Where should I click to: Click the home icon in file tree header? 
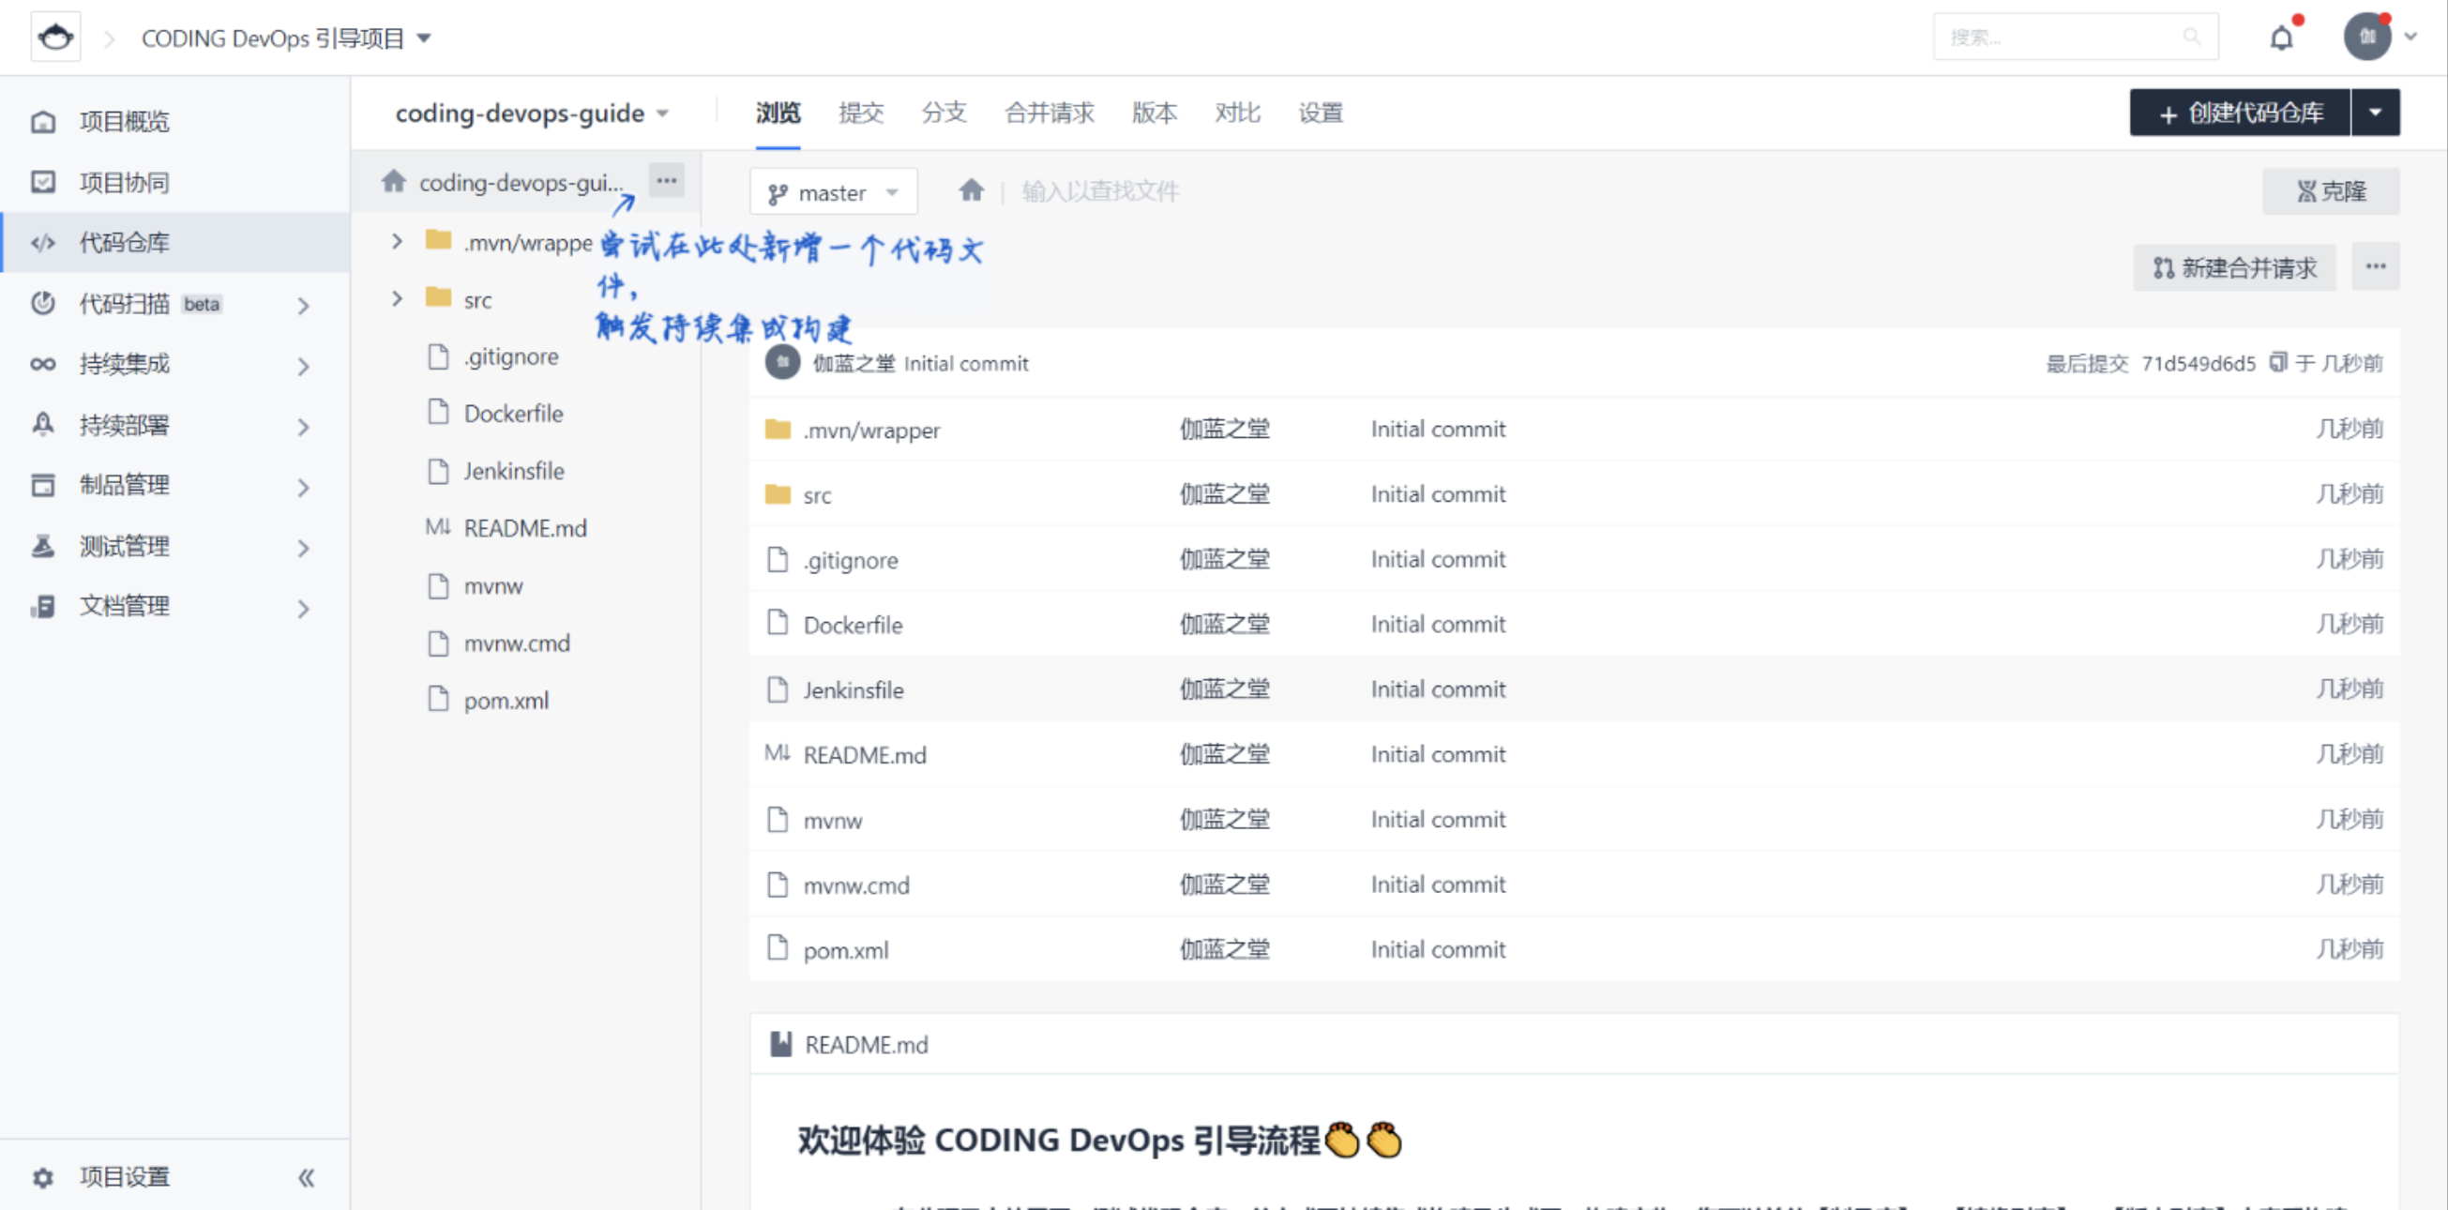393,181
